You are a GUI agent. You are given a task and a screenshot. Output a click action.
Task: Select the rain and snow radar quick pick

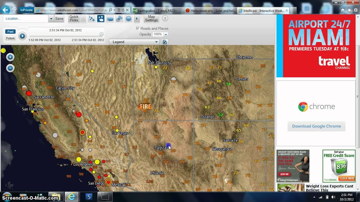click(92, 19)
